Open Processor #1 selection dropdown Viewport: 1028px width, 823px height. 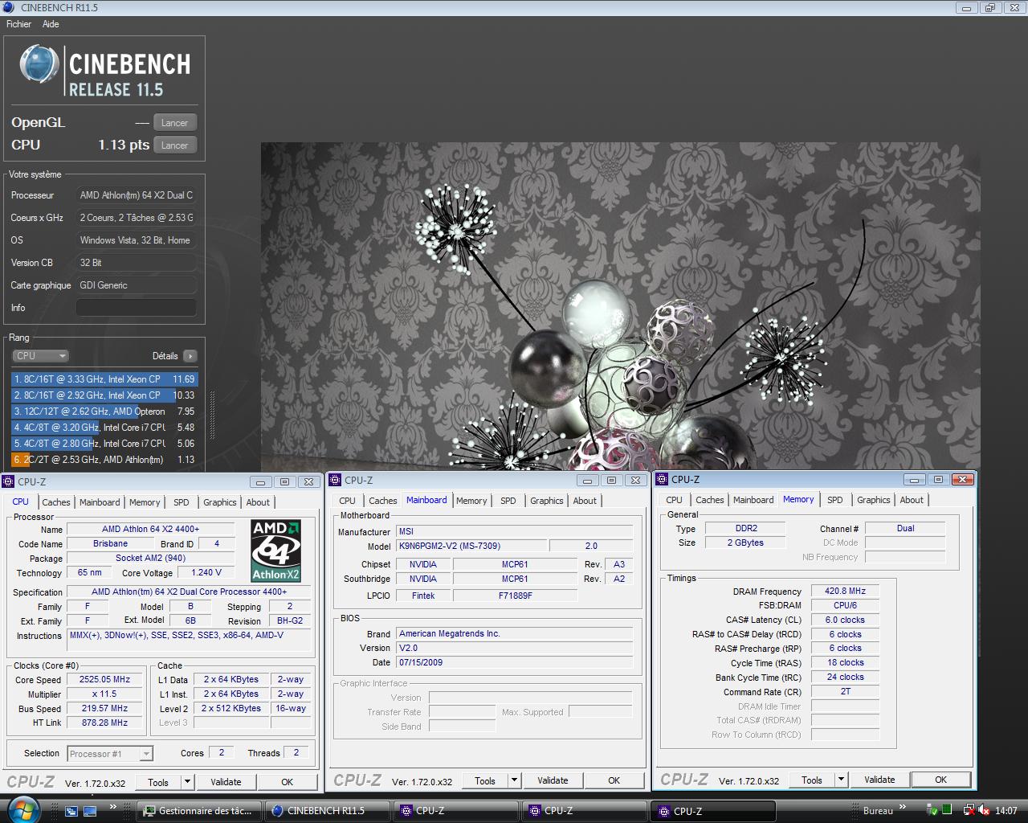[x=110, y=754]
